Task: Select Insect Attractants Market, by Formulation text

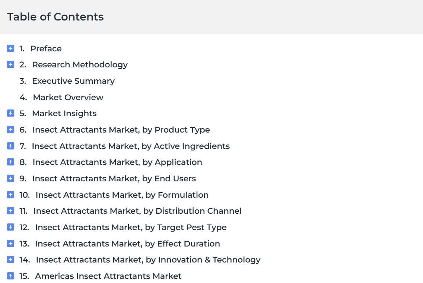Action: 122,195
